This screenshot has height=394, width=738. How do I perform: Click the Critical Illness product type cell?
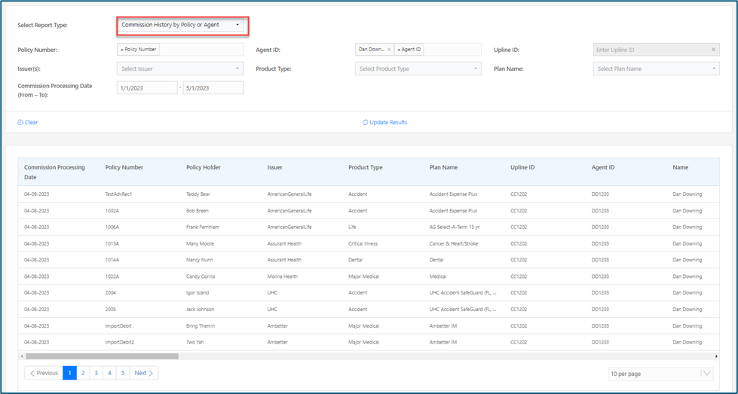click(x=363, y=243)
